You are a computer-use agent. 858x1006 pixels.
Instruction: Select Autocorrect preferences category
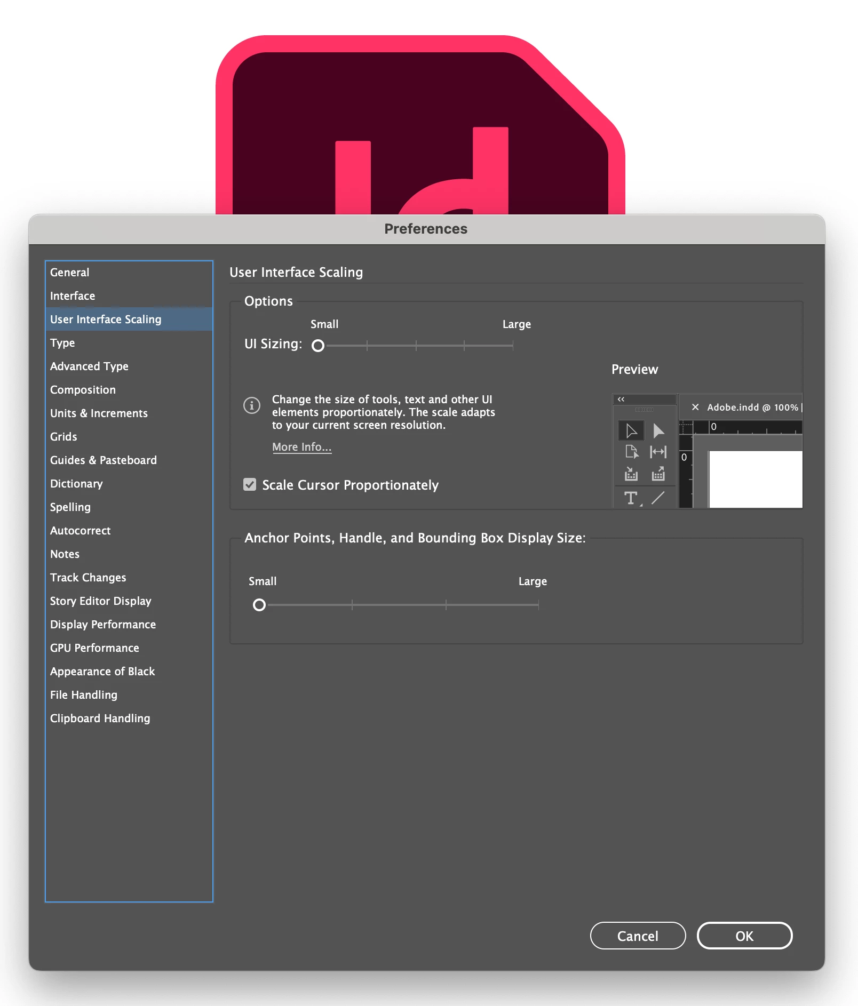tap(129, 530)
